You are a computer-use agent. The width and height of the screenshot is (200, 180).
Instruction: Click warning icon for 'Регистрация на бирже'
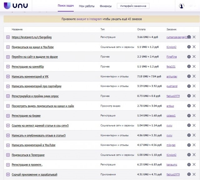189,116
